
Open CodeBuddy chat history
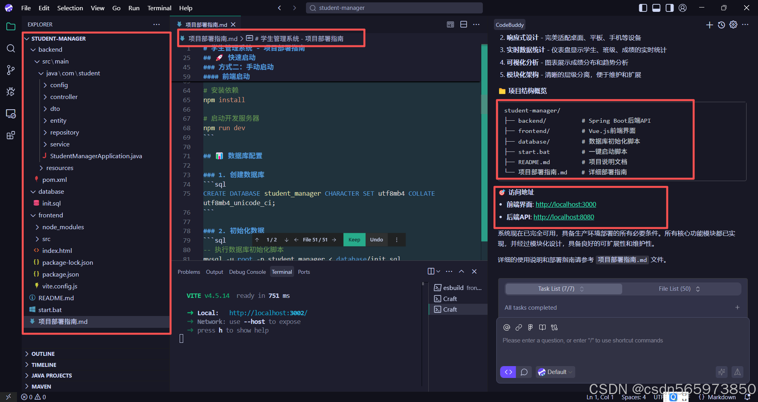click(x=721, y=25)
